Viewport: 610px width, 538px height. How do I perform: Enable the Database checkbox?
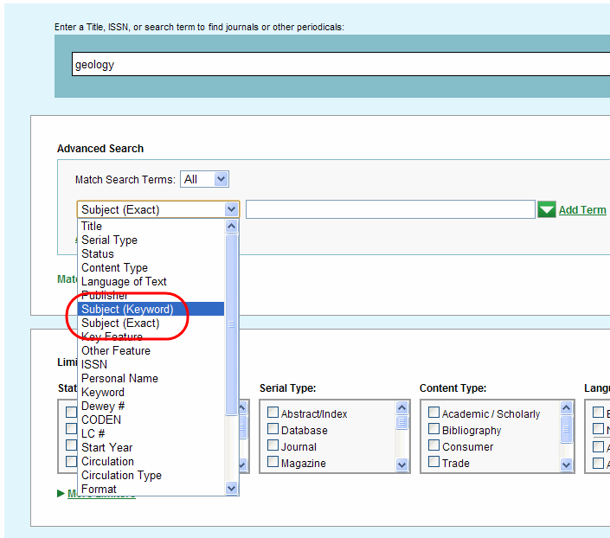pos(273,430)
